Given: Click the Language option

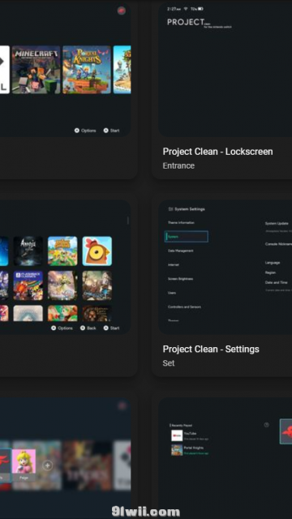Looking at the screenshot, I should [273, 263].
